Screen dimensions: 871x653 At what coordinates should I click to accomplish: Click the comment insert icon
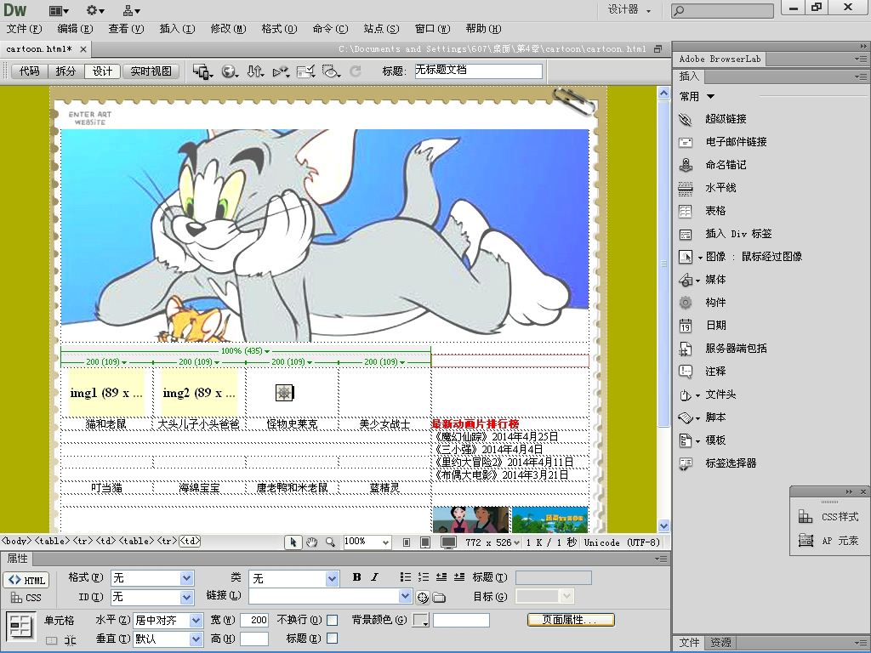[x=686, y=372]
